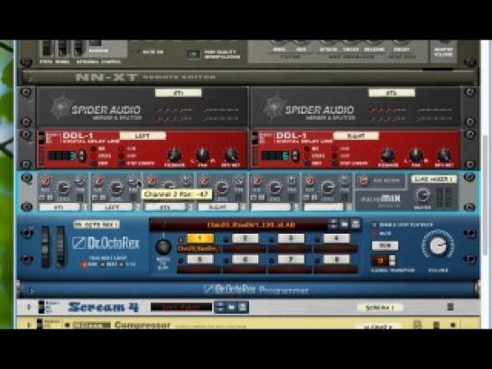The width and height of the screenshot is (492, 369).
Task: Save Scream 4 patch via disk icon
Action: 242,308
